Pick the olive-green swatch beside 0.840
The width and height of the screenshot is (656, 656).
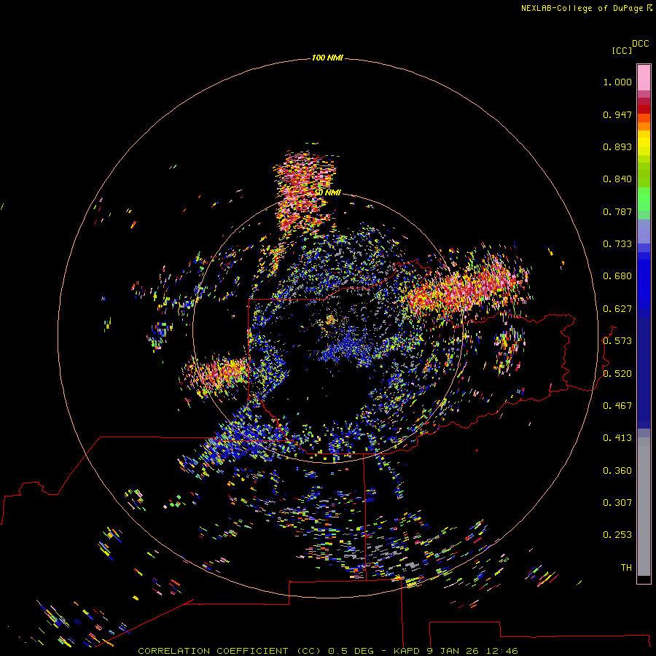[x=644, y=175]
